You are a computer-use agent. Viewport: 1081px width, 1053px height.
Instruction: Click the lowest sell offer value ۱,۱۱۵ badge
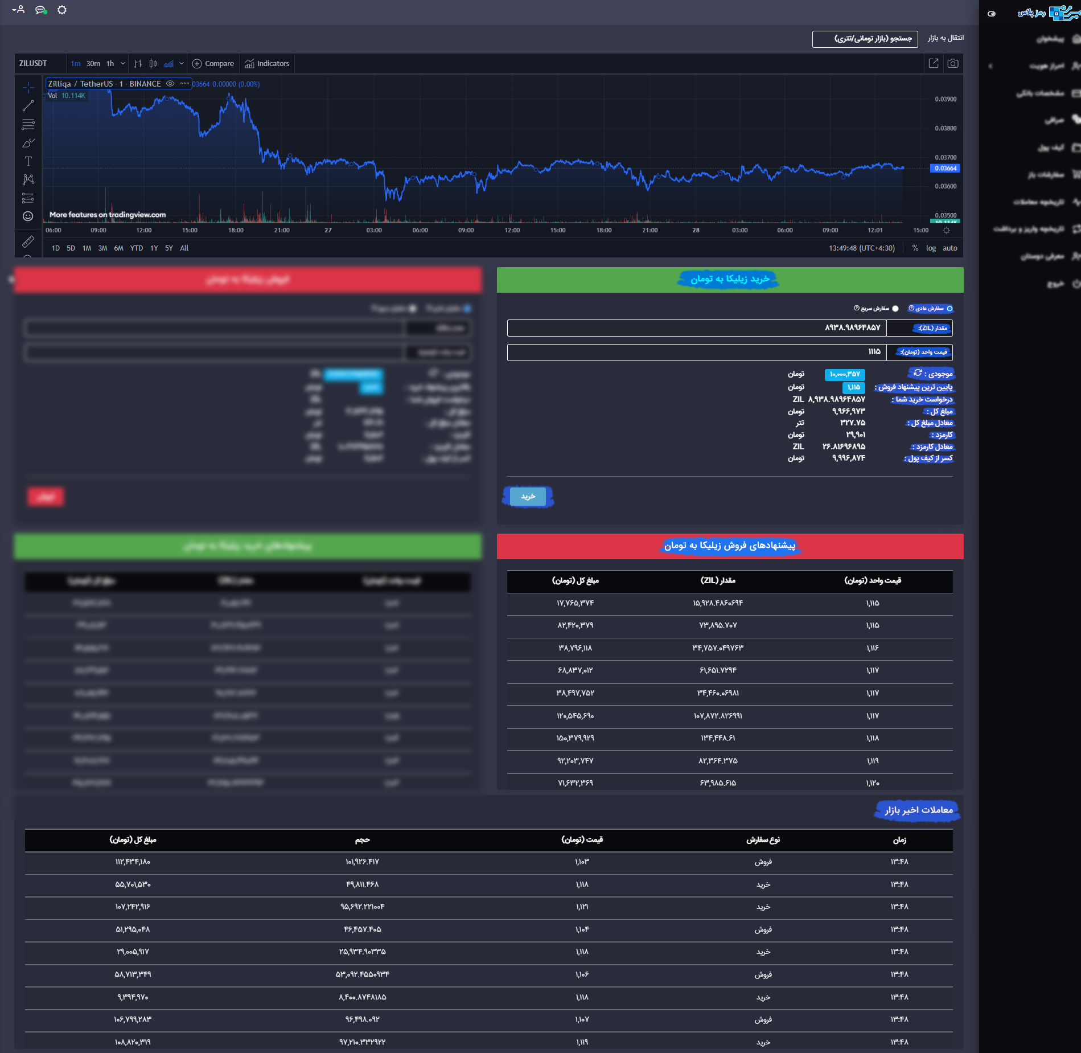click(853, 387)
